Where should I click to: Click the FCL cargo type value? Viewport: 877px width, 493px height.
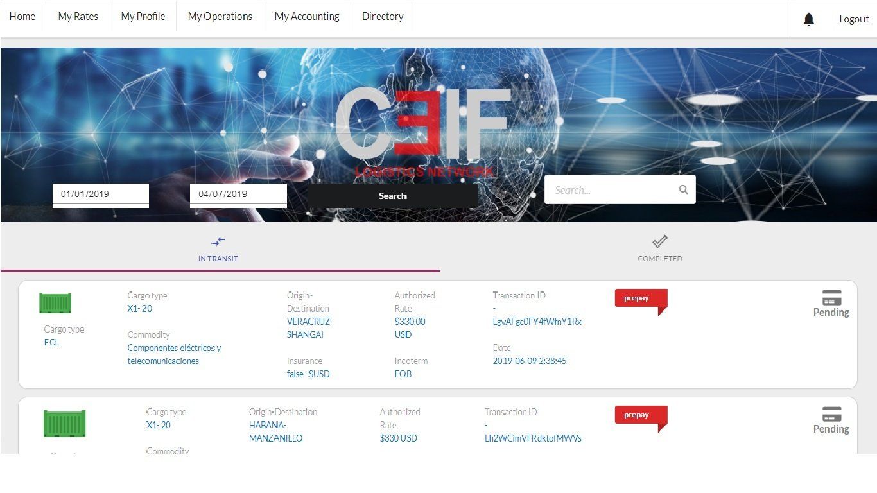coord(51,342)
